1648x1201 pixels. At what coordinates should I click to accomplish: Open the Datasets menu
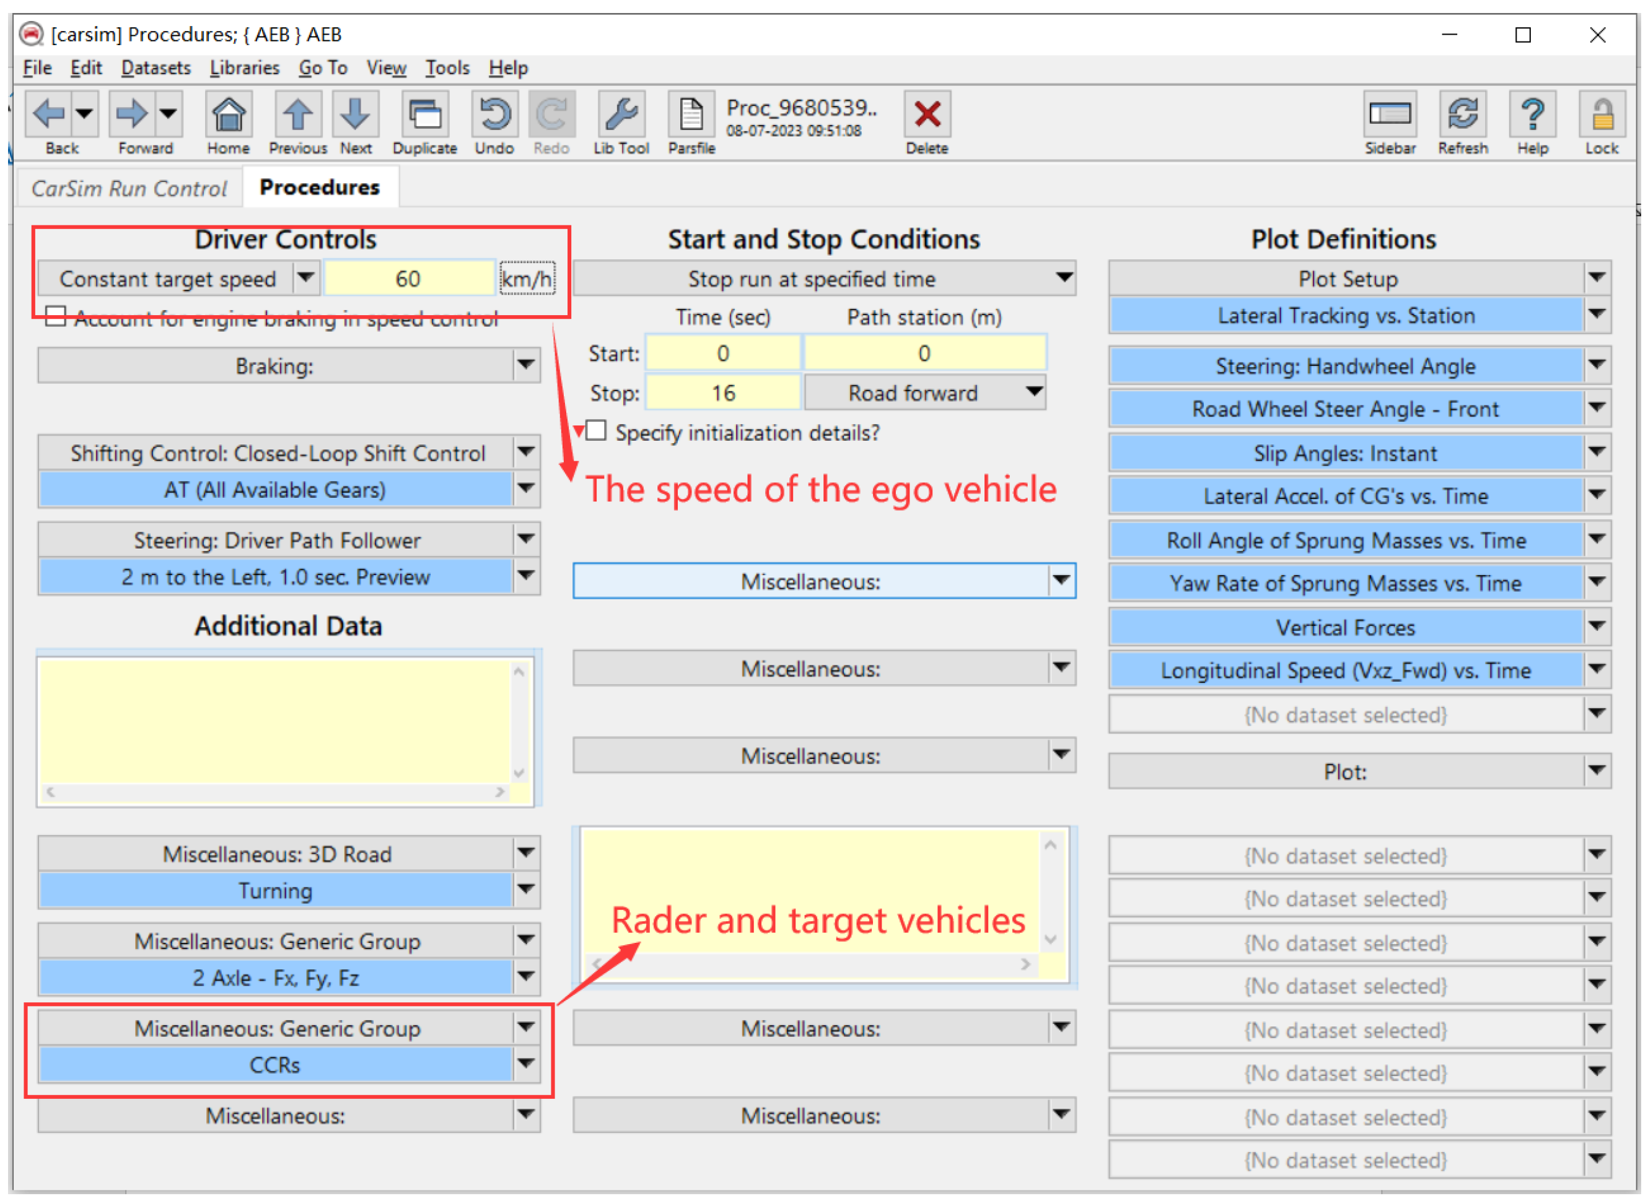155,68
